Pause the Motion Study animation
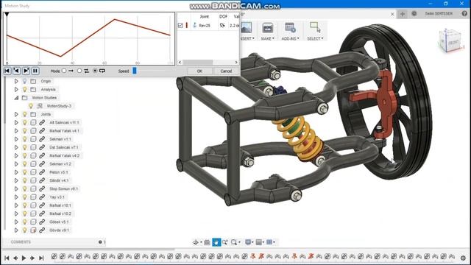The height and width of the screenshot is (265, 471). 35,71
